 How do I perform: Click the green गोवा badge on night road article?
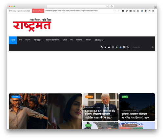pyautogui.click(x=125, y=97)
